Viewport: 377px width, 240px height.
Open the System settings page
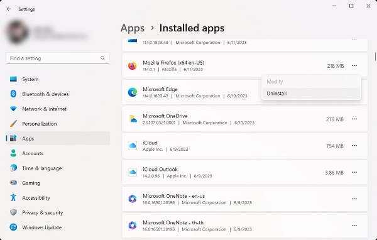pos(58,79)
